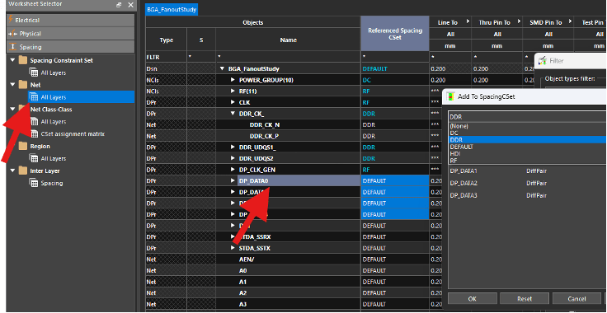This screenshot has height=313, width=607.
Task: Close the Worksheet Selector panel
Action: [130, 5]
